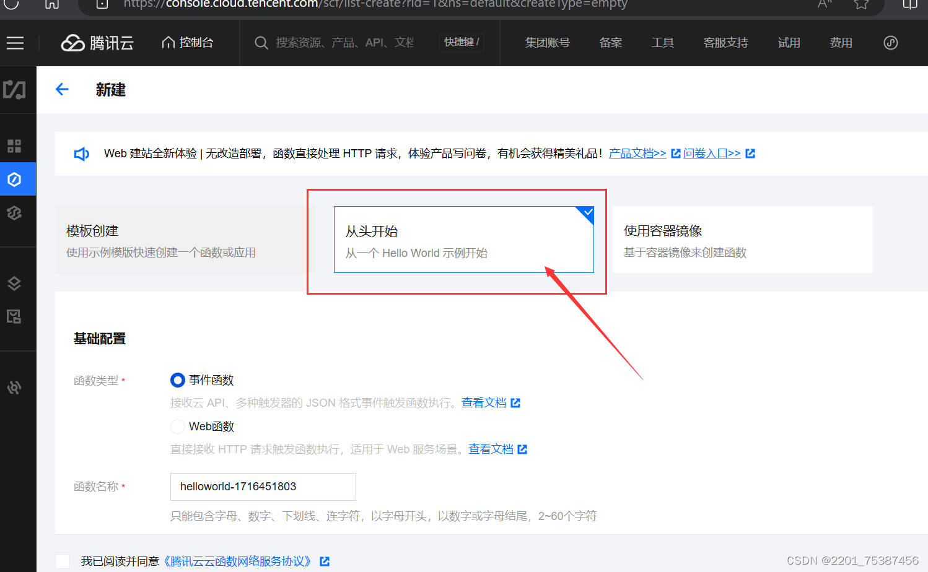Click the 函数名称 input field

coord(263,487)
